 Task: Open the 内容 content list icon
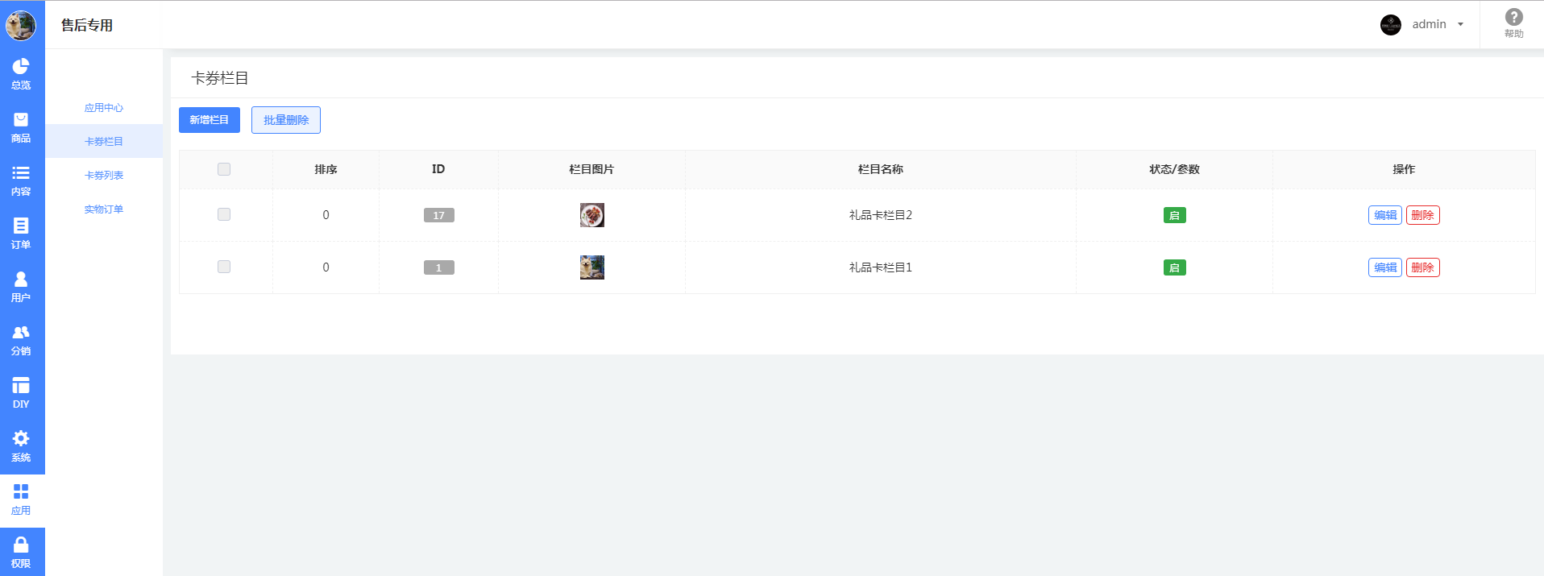coord(21,173)
